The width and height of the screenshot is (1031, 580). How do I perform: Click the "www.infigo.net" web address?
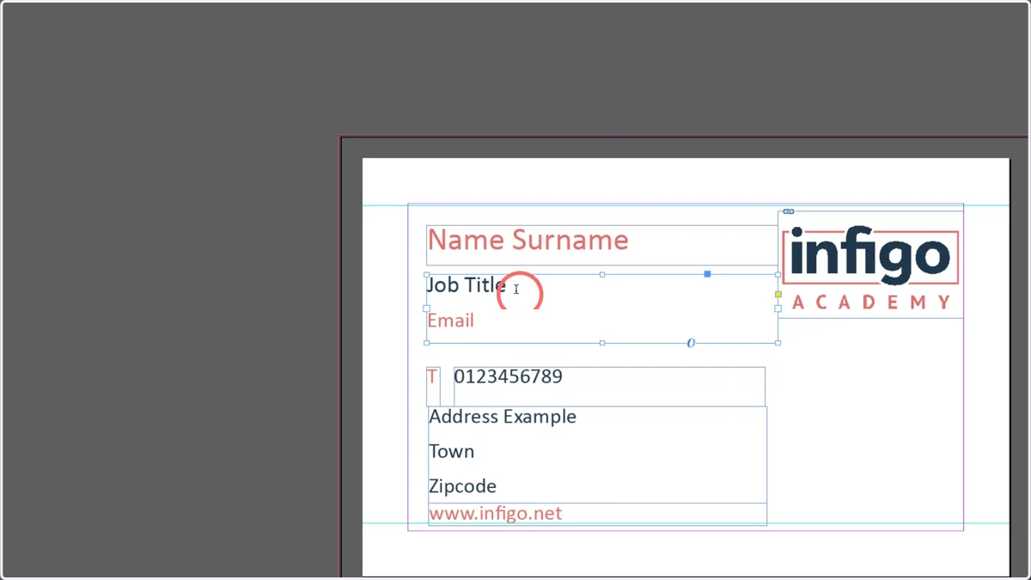pos(495,514)
